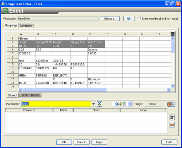Image resolution: width=182 pixels, height=148 pixels.
Task: Click the Help button
Action: pos(169,142)
